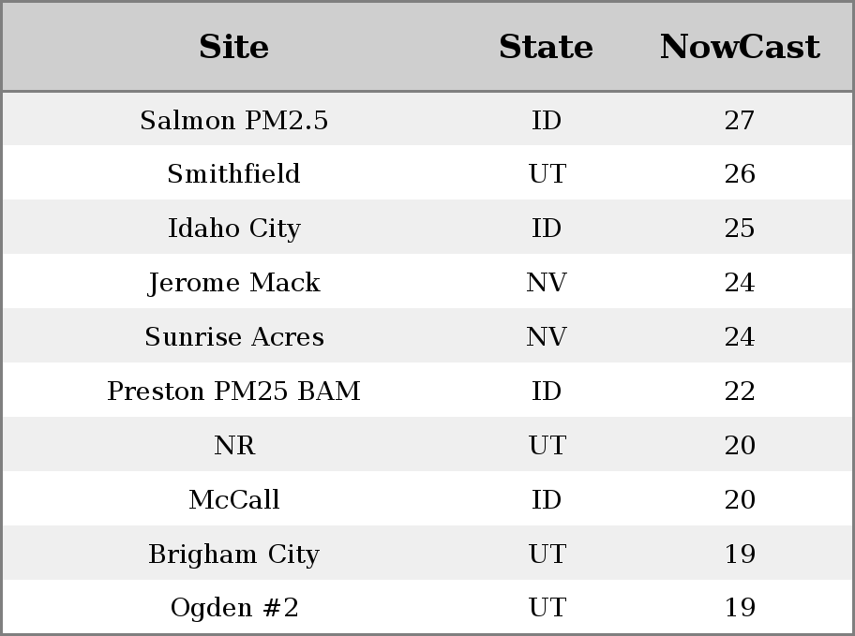Select the Smithfield site cell
Viewport: 855px width, 636px height.
233,174
